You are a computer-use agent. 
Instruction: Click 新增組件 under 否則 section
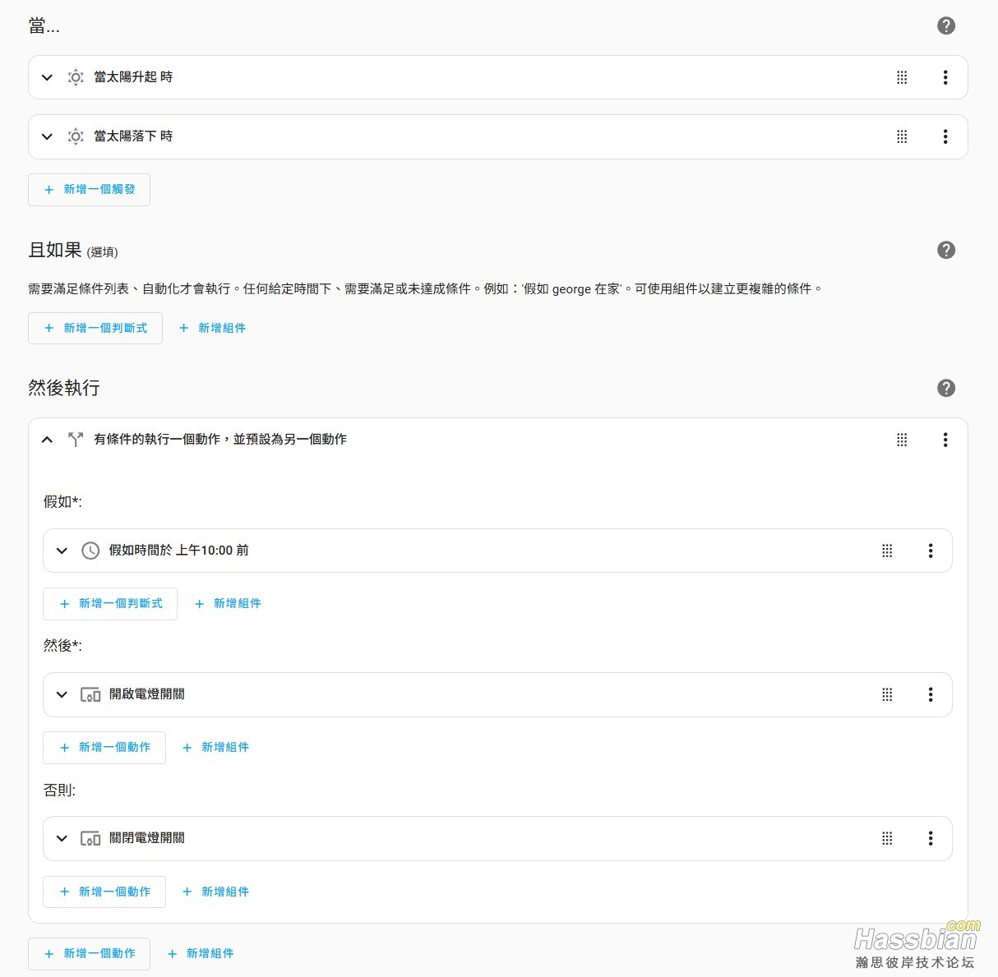tap(215, 892)
